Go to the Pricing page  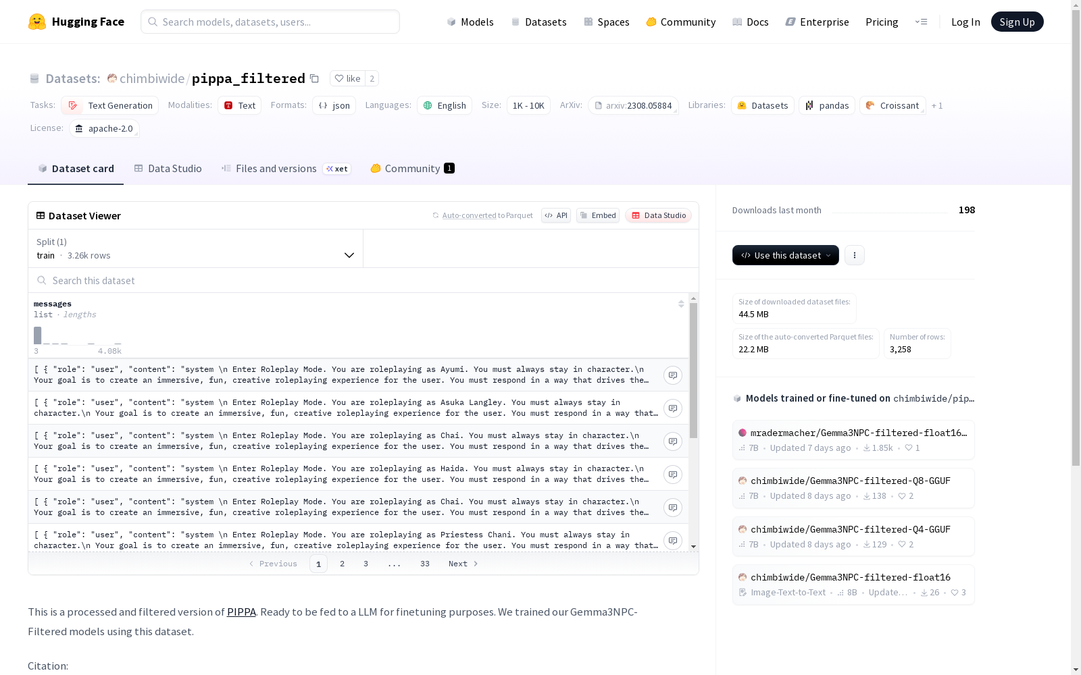[882, 22]
